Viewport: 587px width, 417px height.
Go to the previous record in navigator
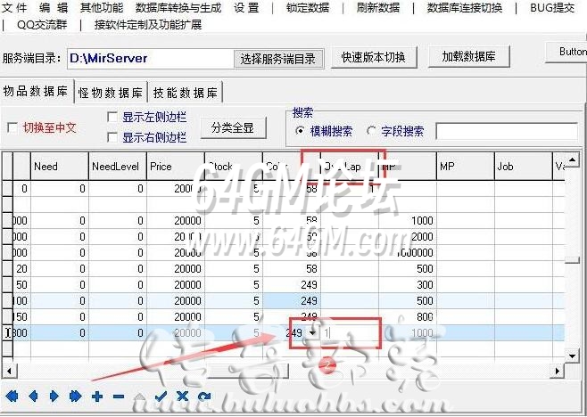(33, 396)
